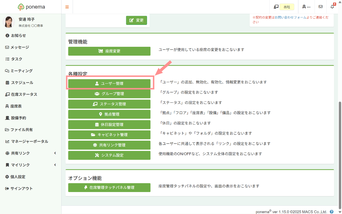The width and height of the screenshot is (342, 214).
Task: Expand 共有リンク submenu chevron
Action: [55, 153]
